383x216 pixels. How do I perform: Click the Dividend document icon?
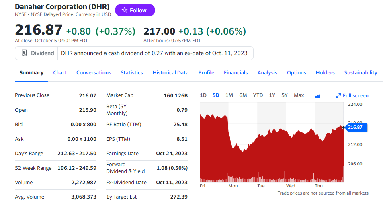tap(24, 53)
